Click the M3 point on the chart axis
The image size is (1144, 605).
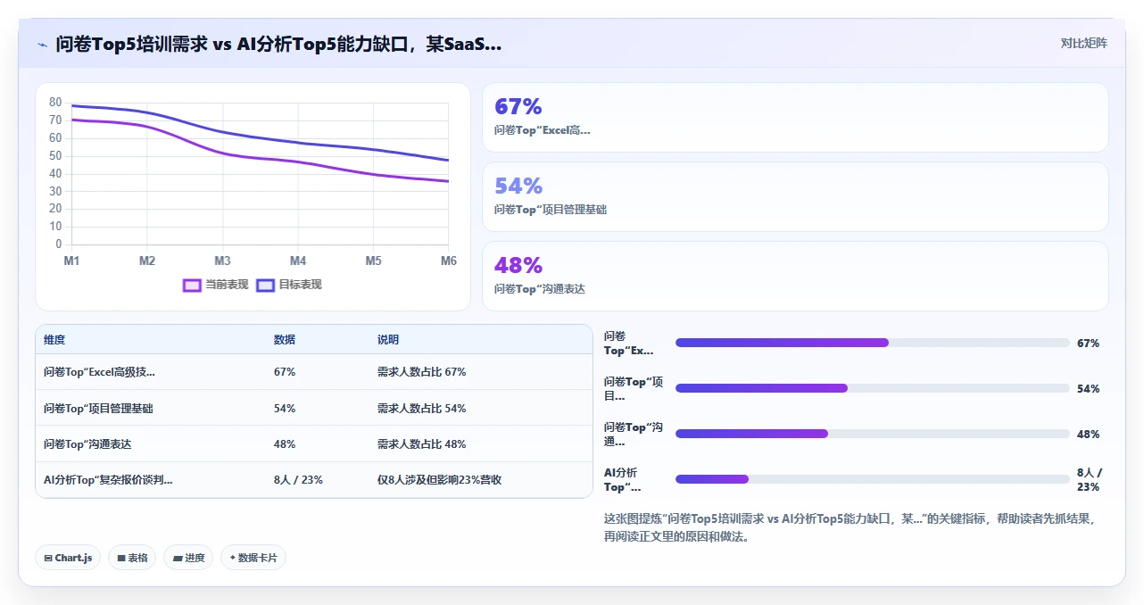(222, 261)
